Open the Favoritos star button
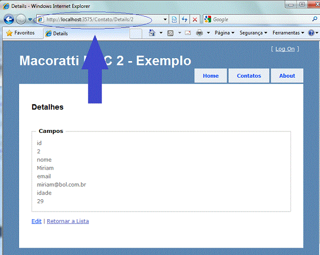320x255 pixels. click(x=21, y=33)
